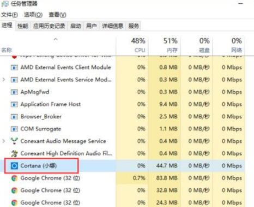Switch to the 应用历史记录 tab
Screen dimensions: 254x207
49,26
